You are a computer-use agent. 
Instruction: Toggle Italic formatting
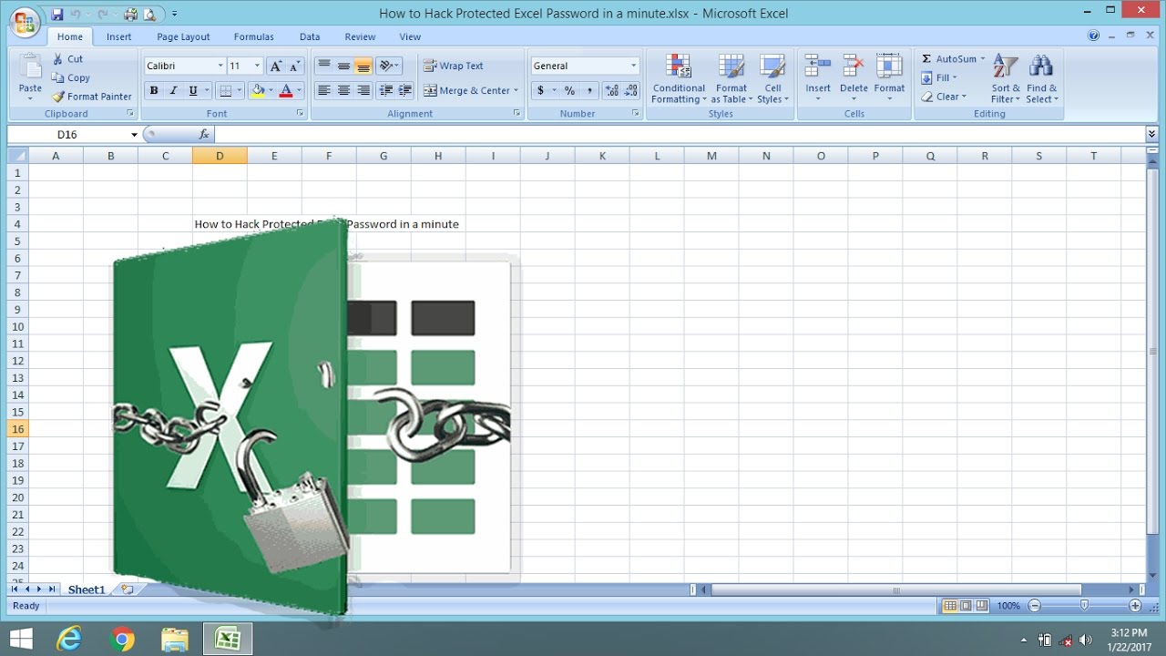(x=173, y=90)
